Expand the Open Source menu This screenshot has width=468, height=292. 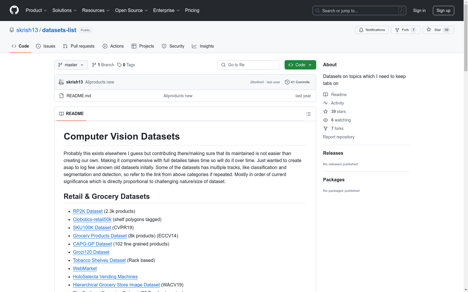point(132,10)
